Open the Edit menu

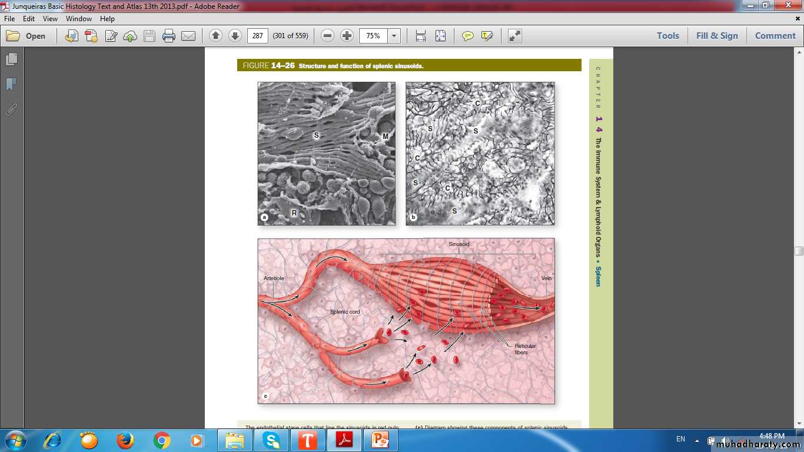click(x=29, y=19)
